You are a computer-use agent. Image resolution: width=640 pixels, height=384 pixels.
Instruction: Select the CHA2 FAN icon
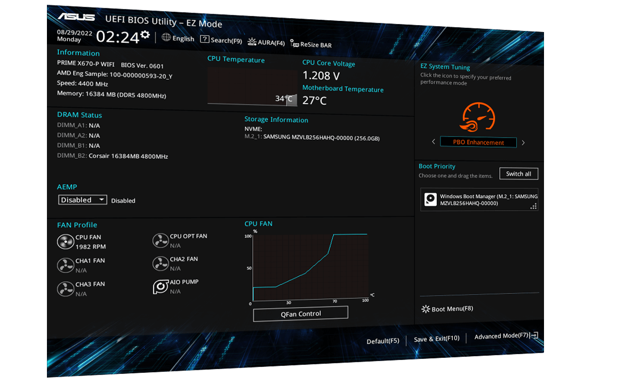(160, 263)
